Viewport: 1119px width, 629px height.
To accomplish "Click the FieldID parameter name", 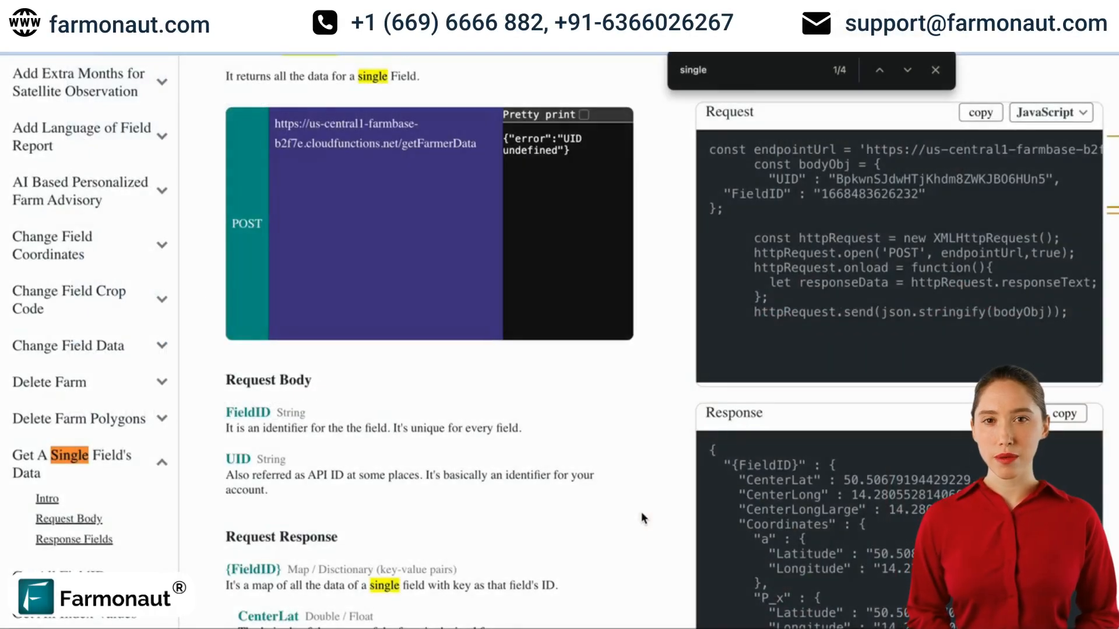I will coord(248,412).
